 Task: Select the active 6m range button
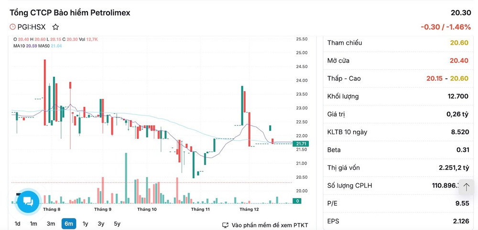(x=68, y=224)
